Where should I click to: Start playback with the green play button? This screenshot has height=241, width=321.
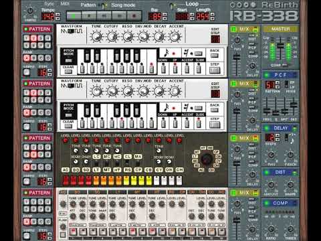74,16
